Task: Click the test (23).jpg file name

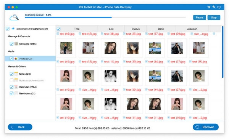Action: tap(134, 34)
